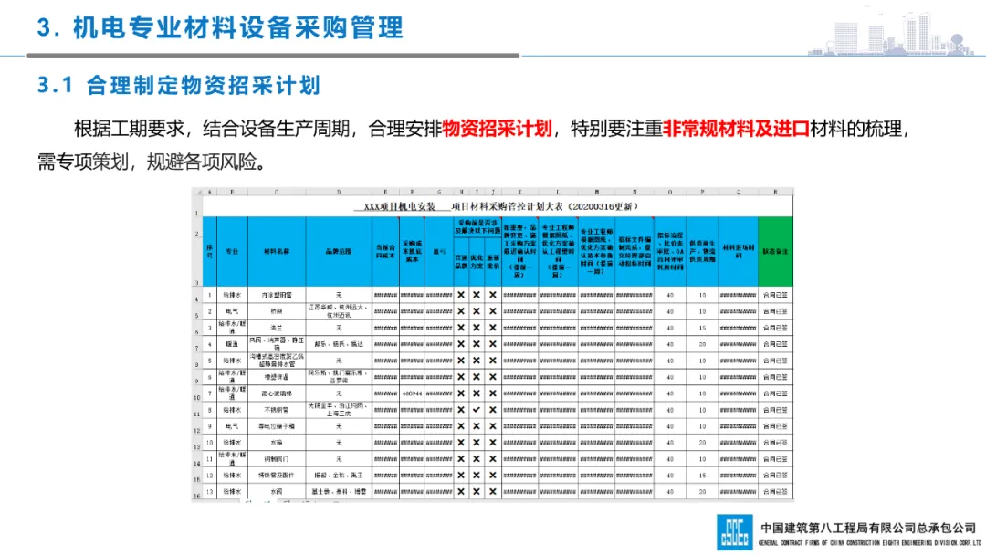Click the 离心玻璃棉 material cell
Viewport: 986px width, 555px height.
277,393
